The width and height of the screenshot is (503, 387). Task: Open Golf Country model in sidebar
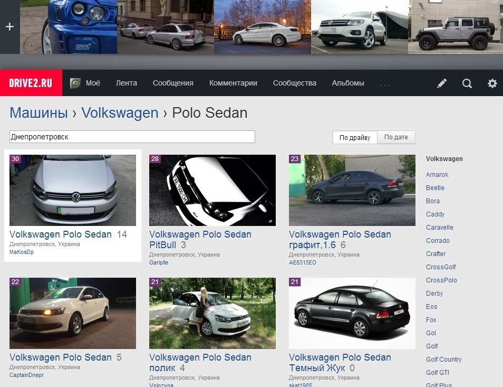pos(443,360)
